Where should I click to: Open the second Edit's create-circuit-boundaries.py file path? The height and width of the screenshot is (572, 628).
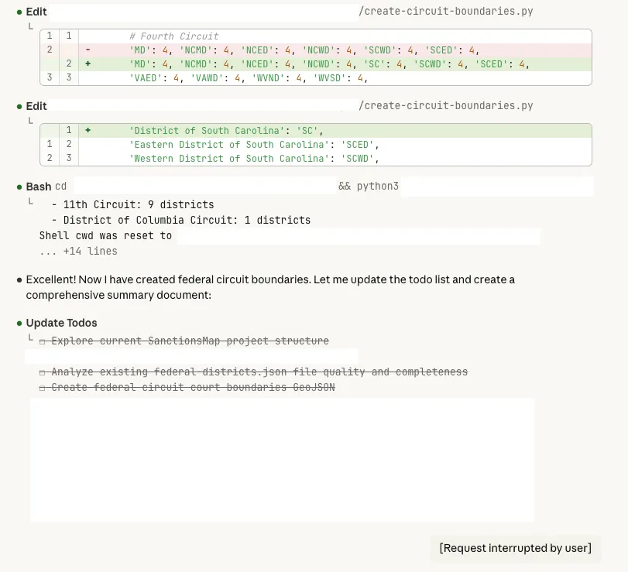pos(445,106)
